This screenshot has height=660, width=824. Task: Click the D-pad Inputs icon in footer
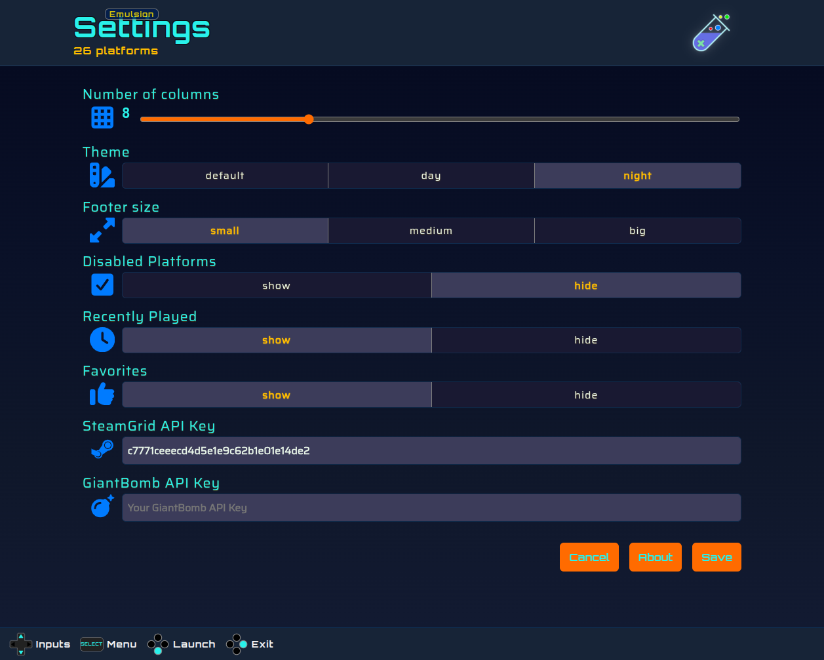[21, 644]
